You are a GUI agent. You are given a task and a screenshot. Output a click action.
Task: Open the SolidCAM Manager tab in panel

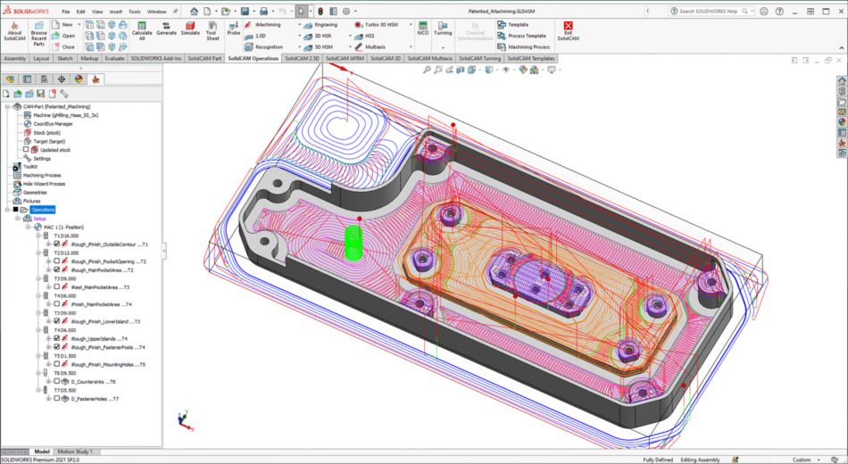point(96,79)
